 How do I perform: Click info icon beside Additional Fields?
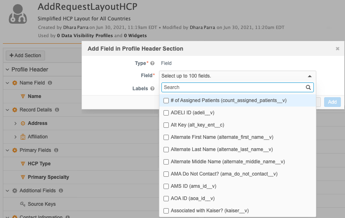61,191
